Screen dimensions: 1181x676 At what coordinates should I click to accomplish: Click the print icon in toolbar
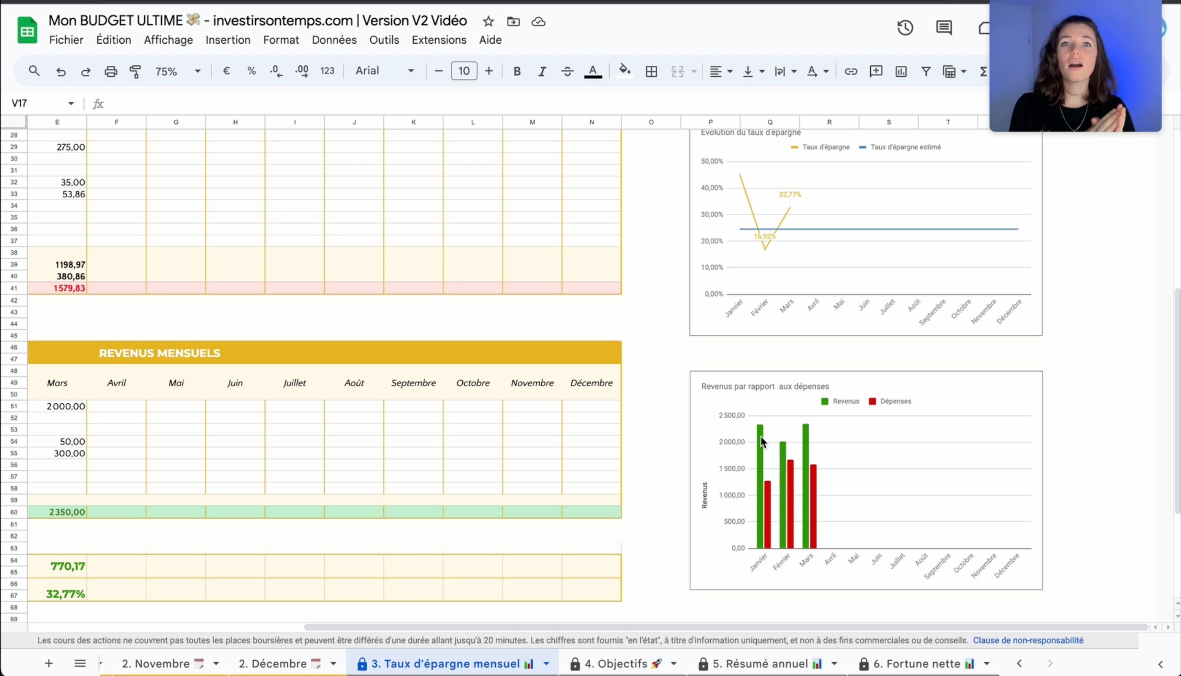point(111,71)
